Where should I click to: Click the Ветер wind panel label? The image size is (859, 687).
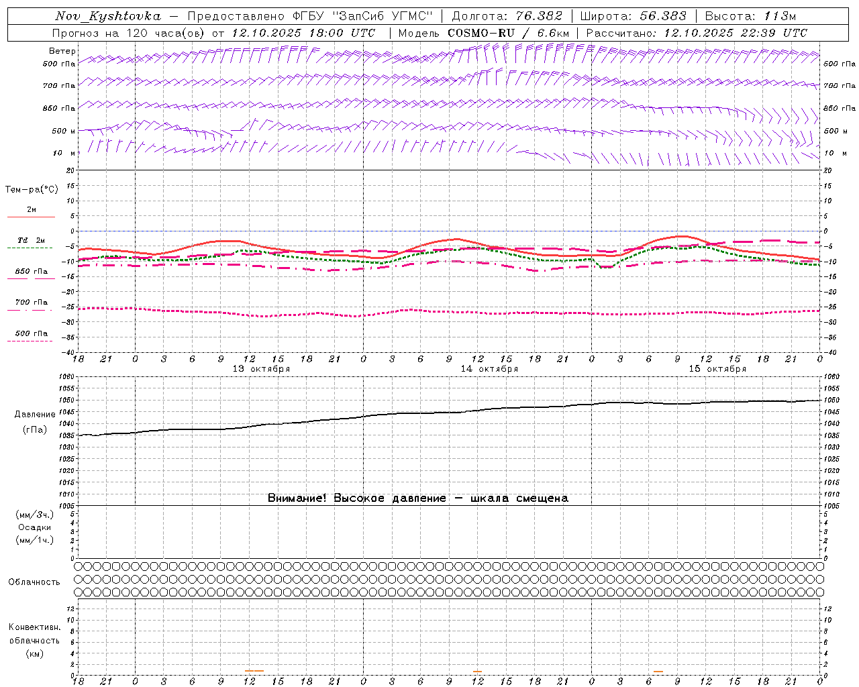coord(62,51)
